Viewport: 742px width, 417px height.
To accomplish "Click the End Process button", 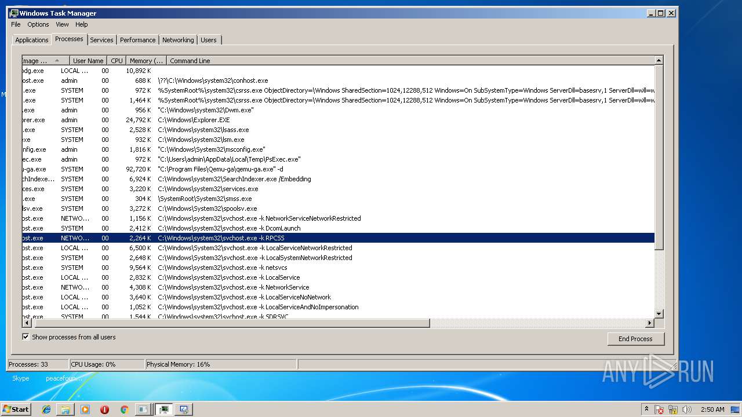I will coord(635,339).
